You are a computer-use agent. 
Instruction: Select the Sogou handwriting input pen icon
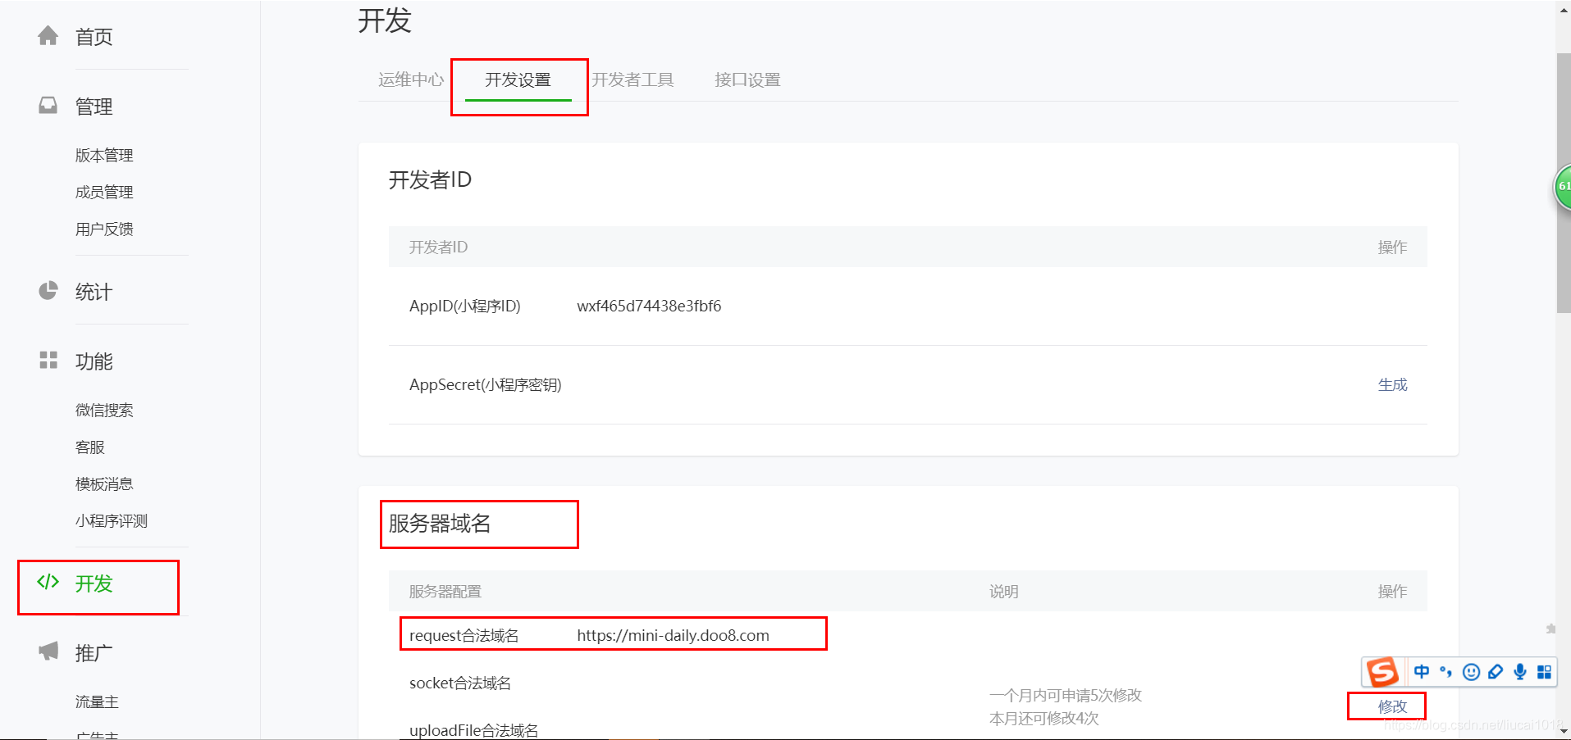tap(1496, 672)
